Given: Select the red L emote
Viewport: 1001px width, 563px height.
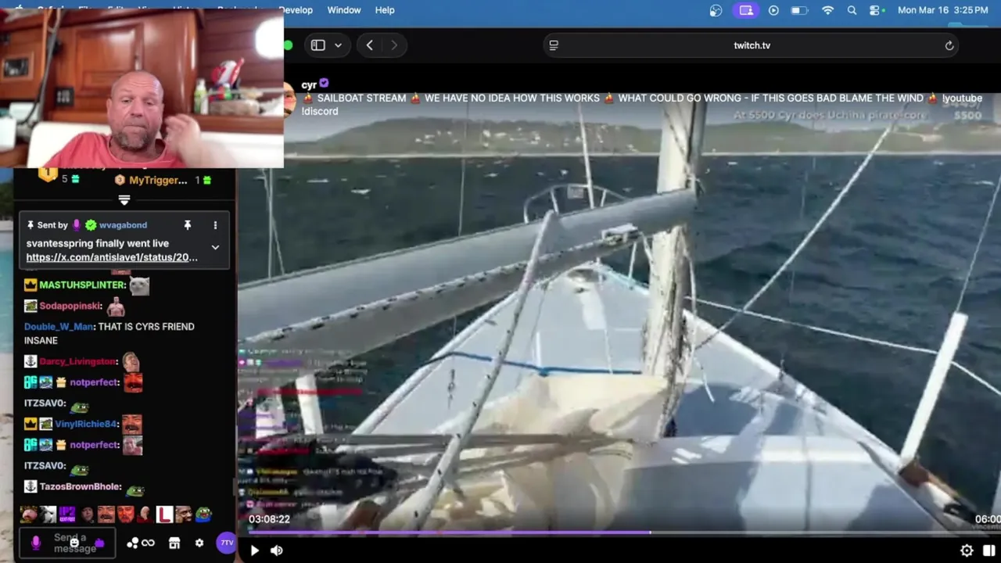Looking at the screenshot, I should tap(164, 515).
